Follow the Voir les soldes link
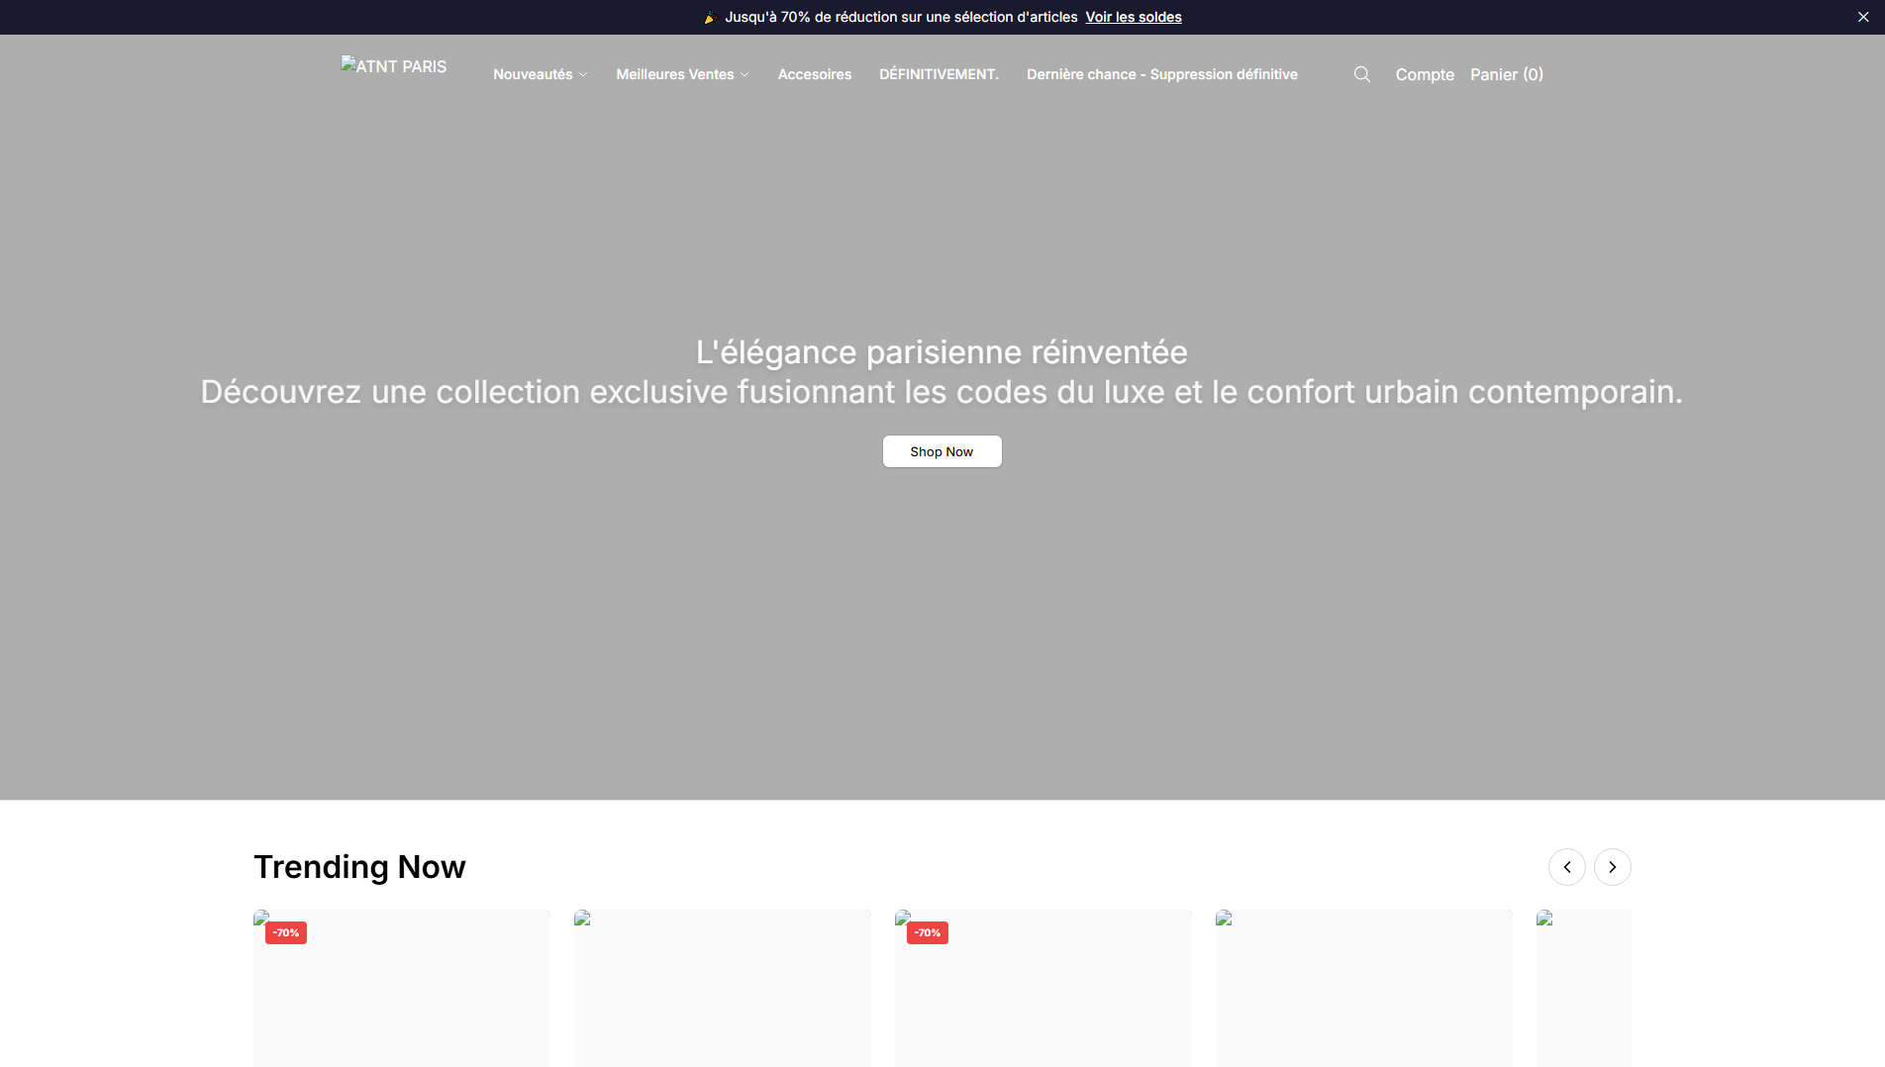This screenshot has height=1067, width=1885. pos(1134,17)
